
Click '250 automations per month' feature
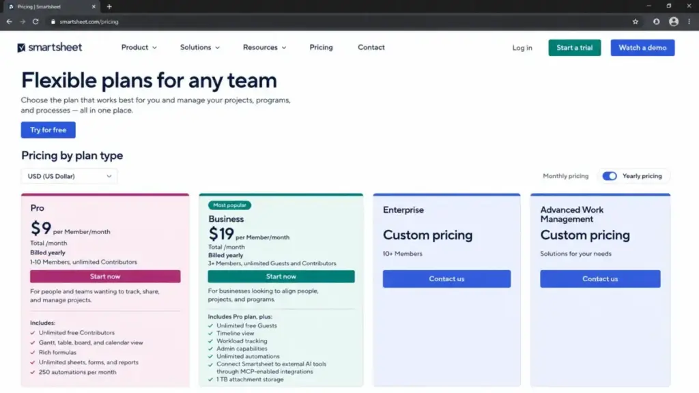(x=77, y=372)
